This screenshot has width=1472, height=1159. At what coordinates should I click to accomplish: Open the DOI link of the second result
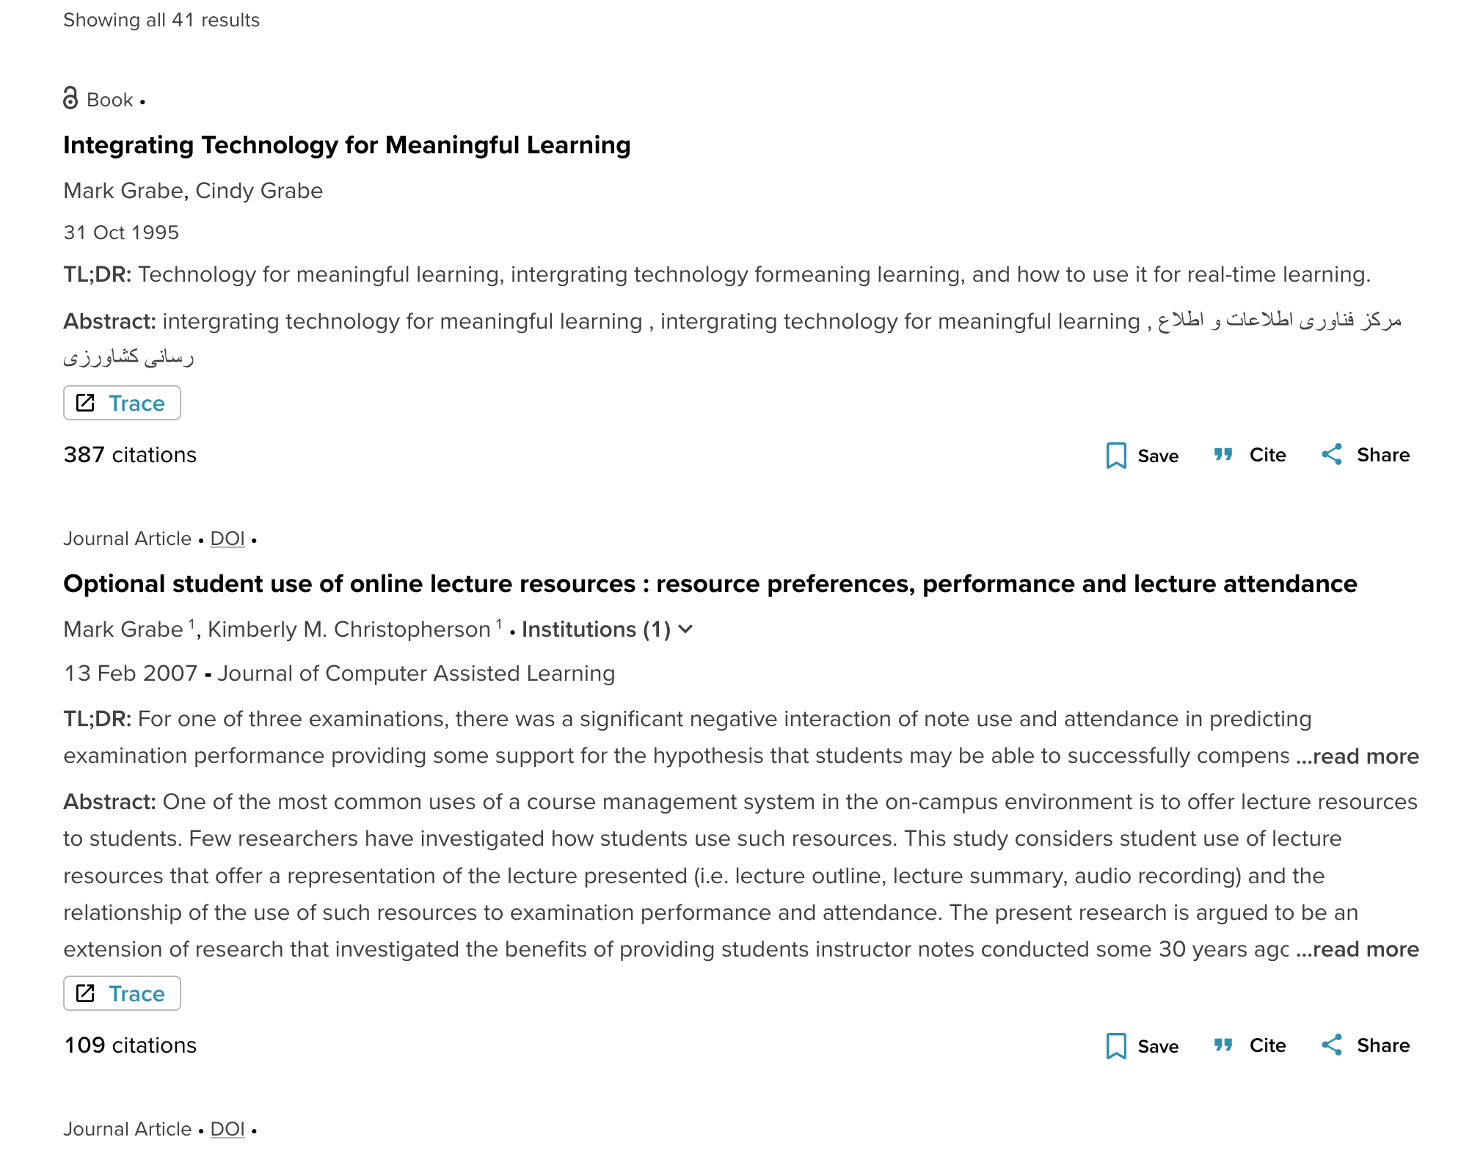[227, 538]
